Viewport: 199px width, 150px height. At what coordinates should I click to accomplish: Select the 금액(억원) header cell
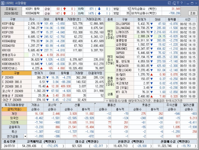tap(14, 109)
